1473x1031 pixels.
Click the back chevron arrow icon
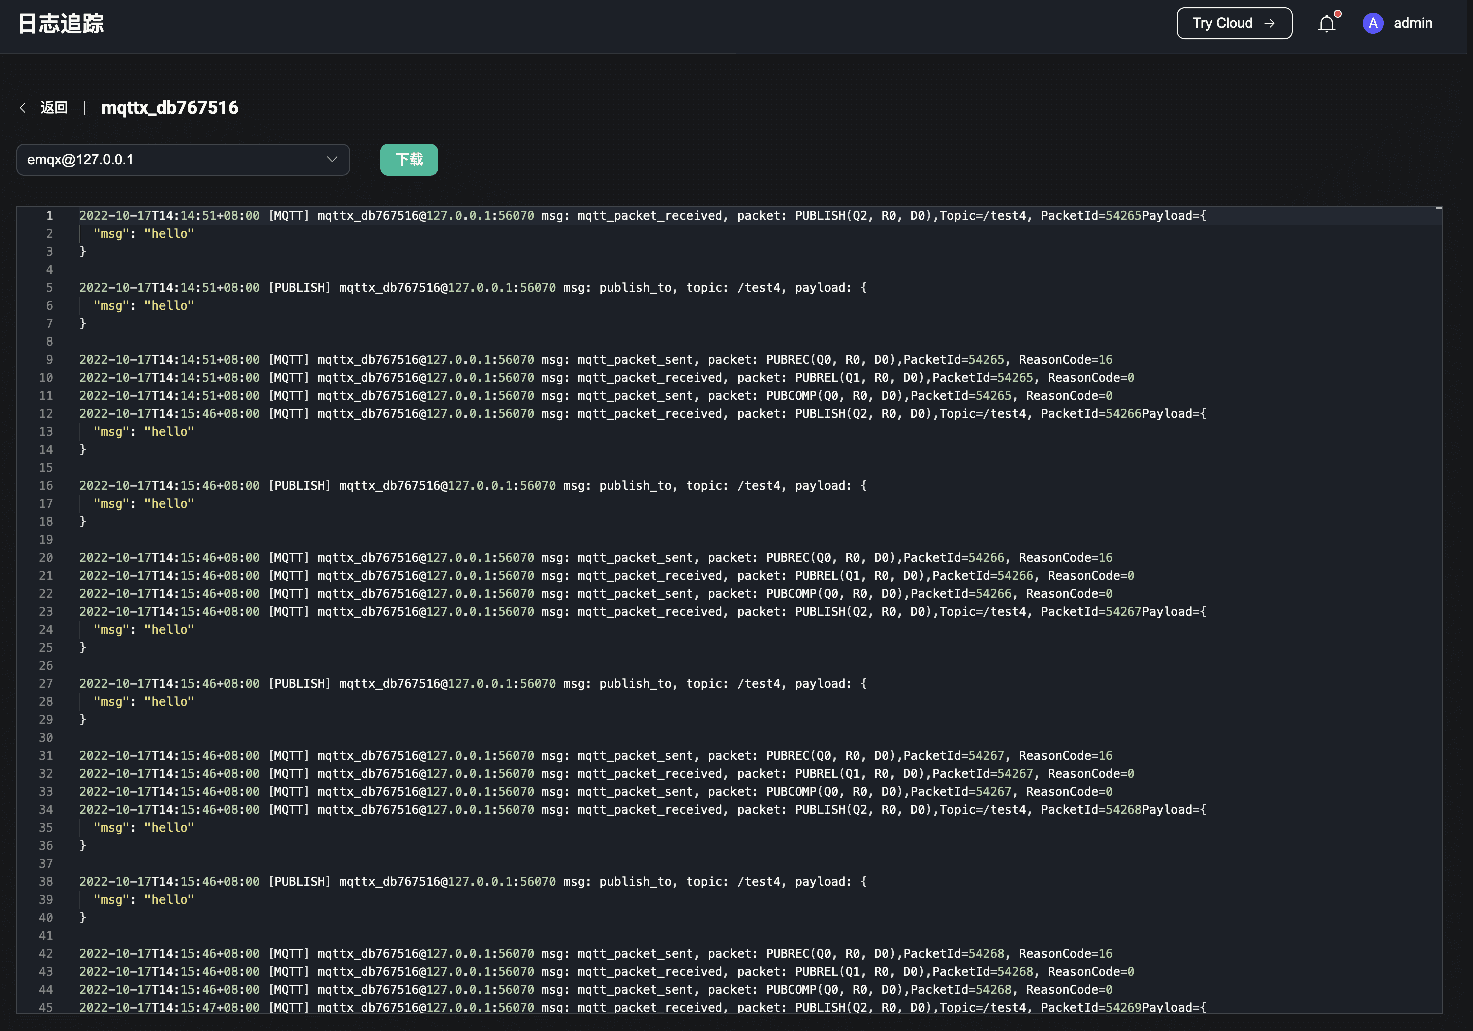click(23, 107)
